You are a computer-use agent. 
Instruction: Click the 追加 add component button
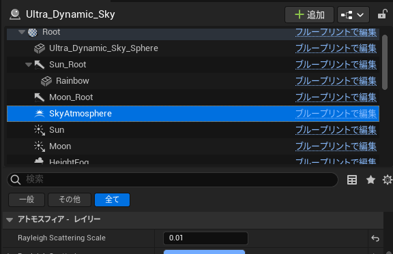(309, 15)
